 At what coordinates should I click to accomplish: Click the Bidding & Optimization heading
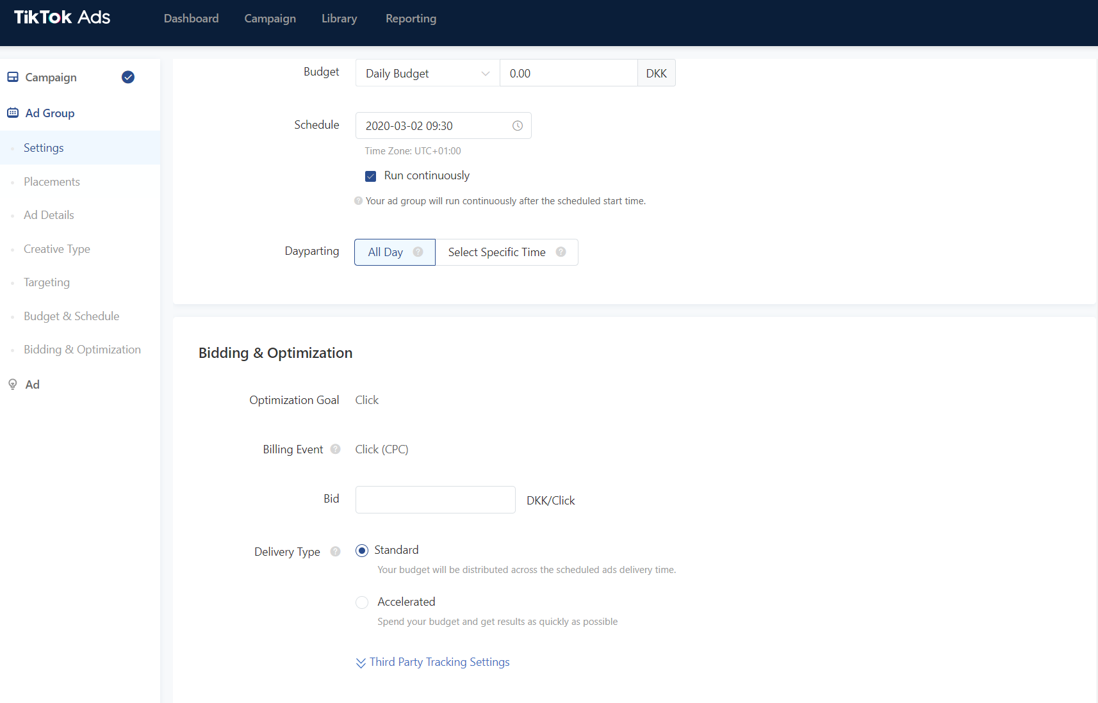[x=275, y=353]
